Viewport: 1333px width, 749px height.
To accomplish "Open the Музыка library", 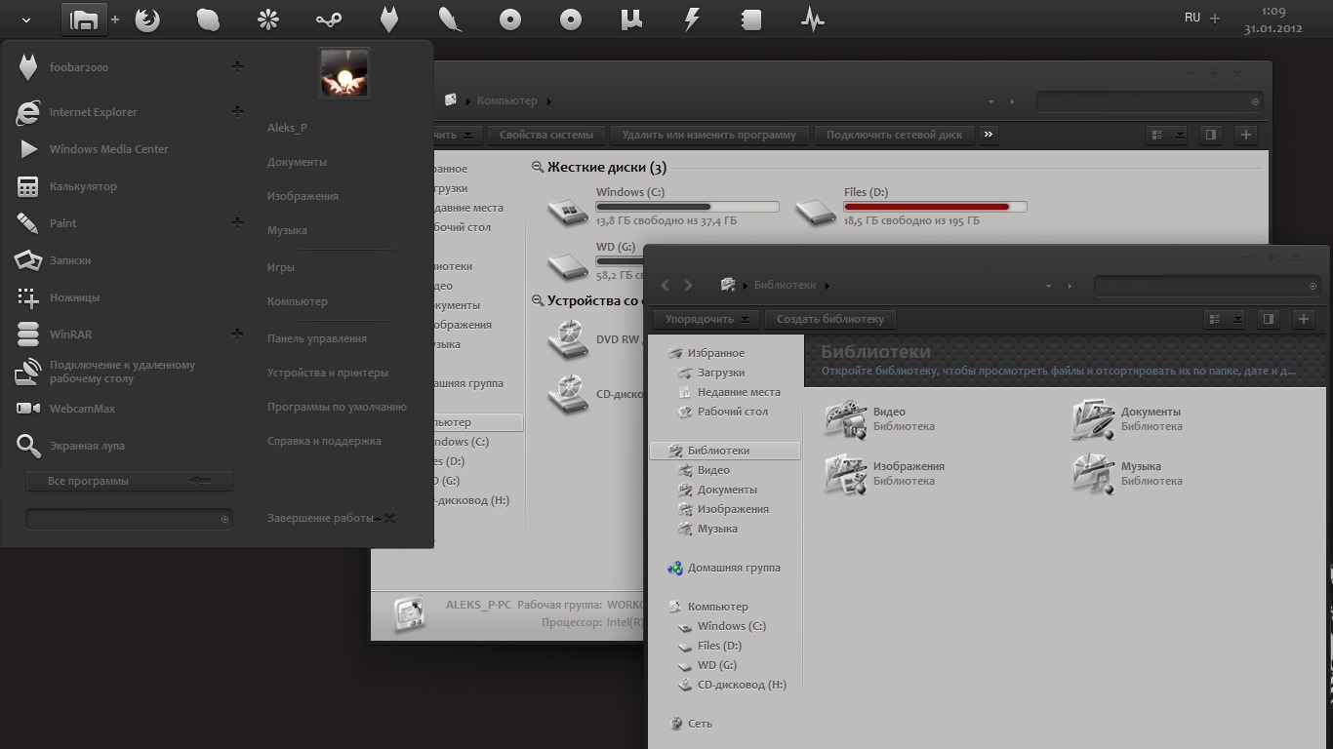I will coord(1093,473).
